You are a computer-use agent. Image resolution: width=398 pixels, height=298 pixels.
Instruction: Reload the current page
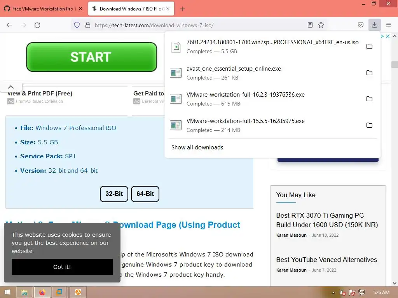point(37,25)
